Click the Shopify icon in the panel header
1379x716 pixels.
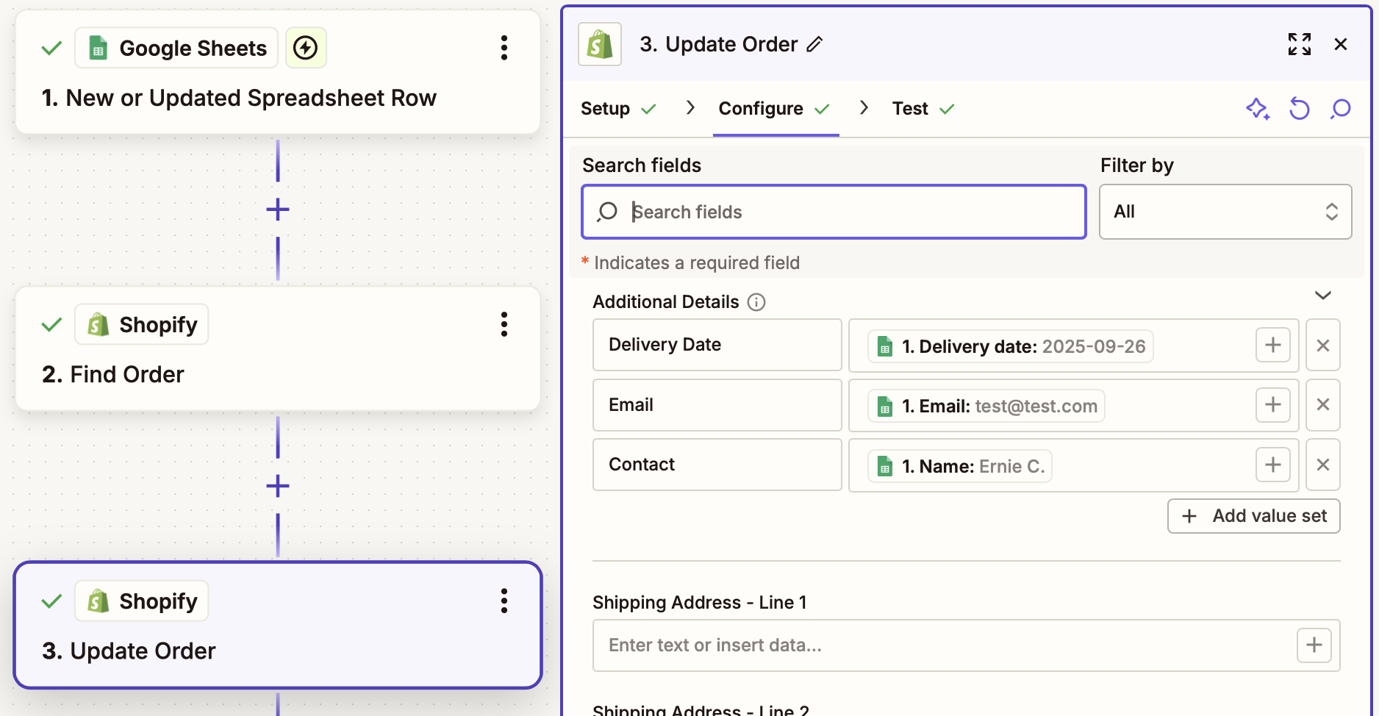(600, 45)
